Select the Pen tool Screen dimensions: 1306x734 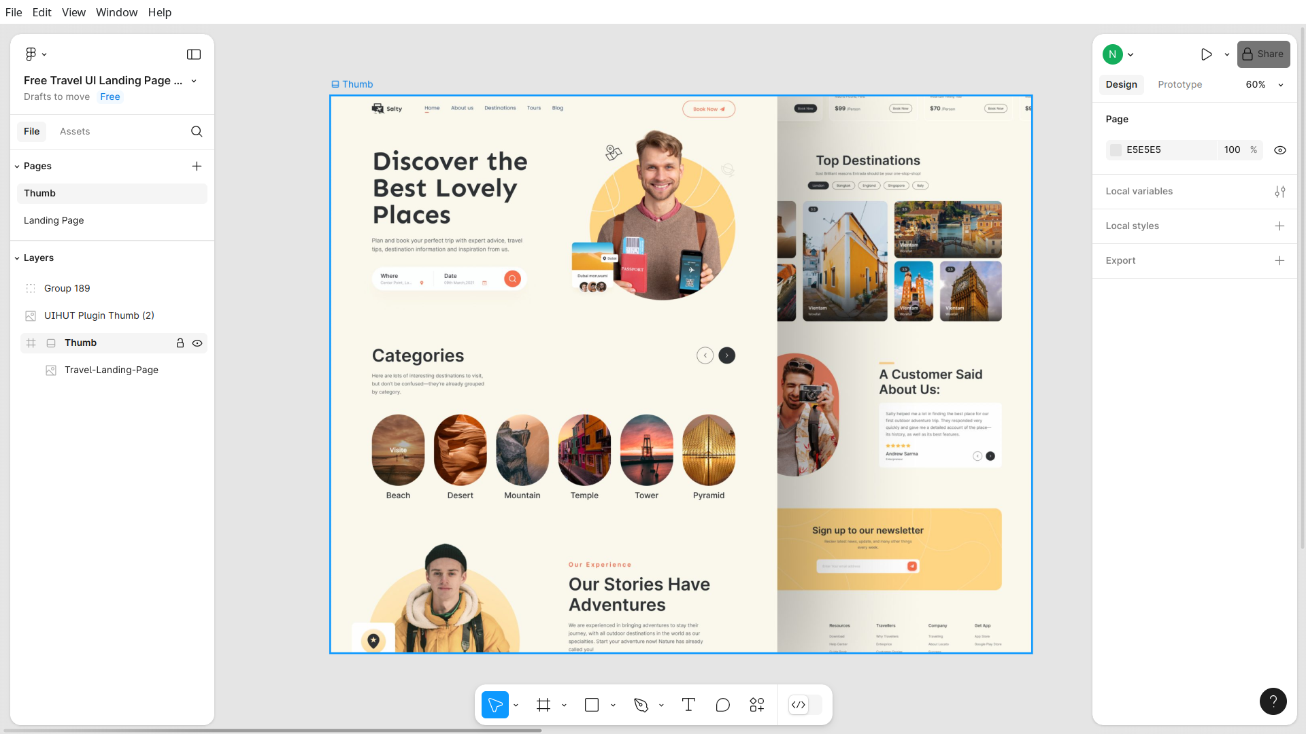tap(641, 705)
